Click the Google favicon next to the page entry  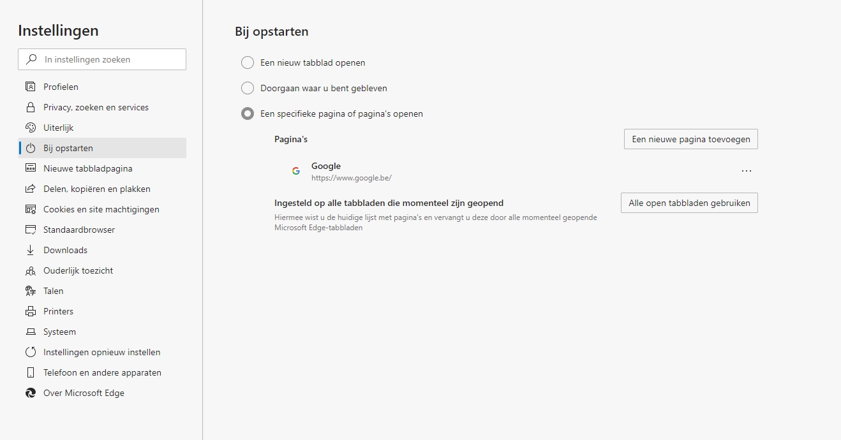[295, 170]
